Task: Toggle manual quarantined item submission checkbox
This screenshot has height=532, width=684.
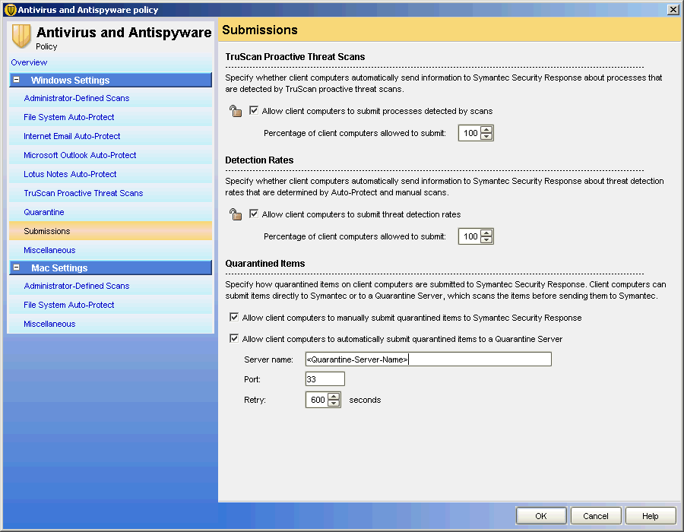Action: pyautogui.click(x=234, y=318)
